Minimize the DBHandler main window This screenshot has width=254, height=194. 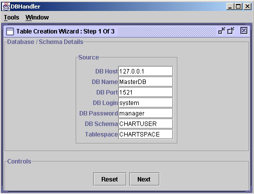230,6
